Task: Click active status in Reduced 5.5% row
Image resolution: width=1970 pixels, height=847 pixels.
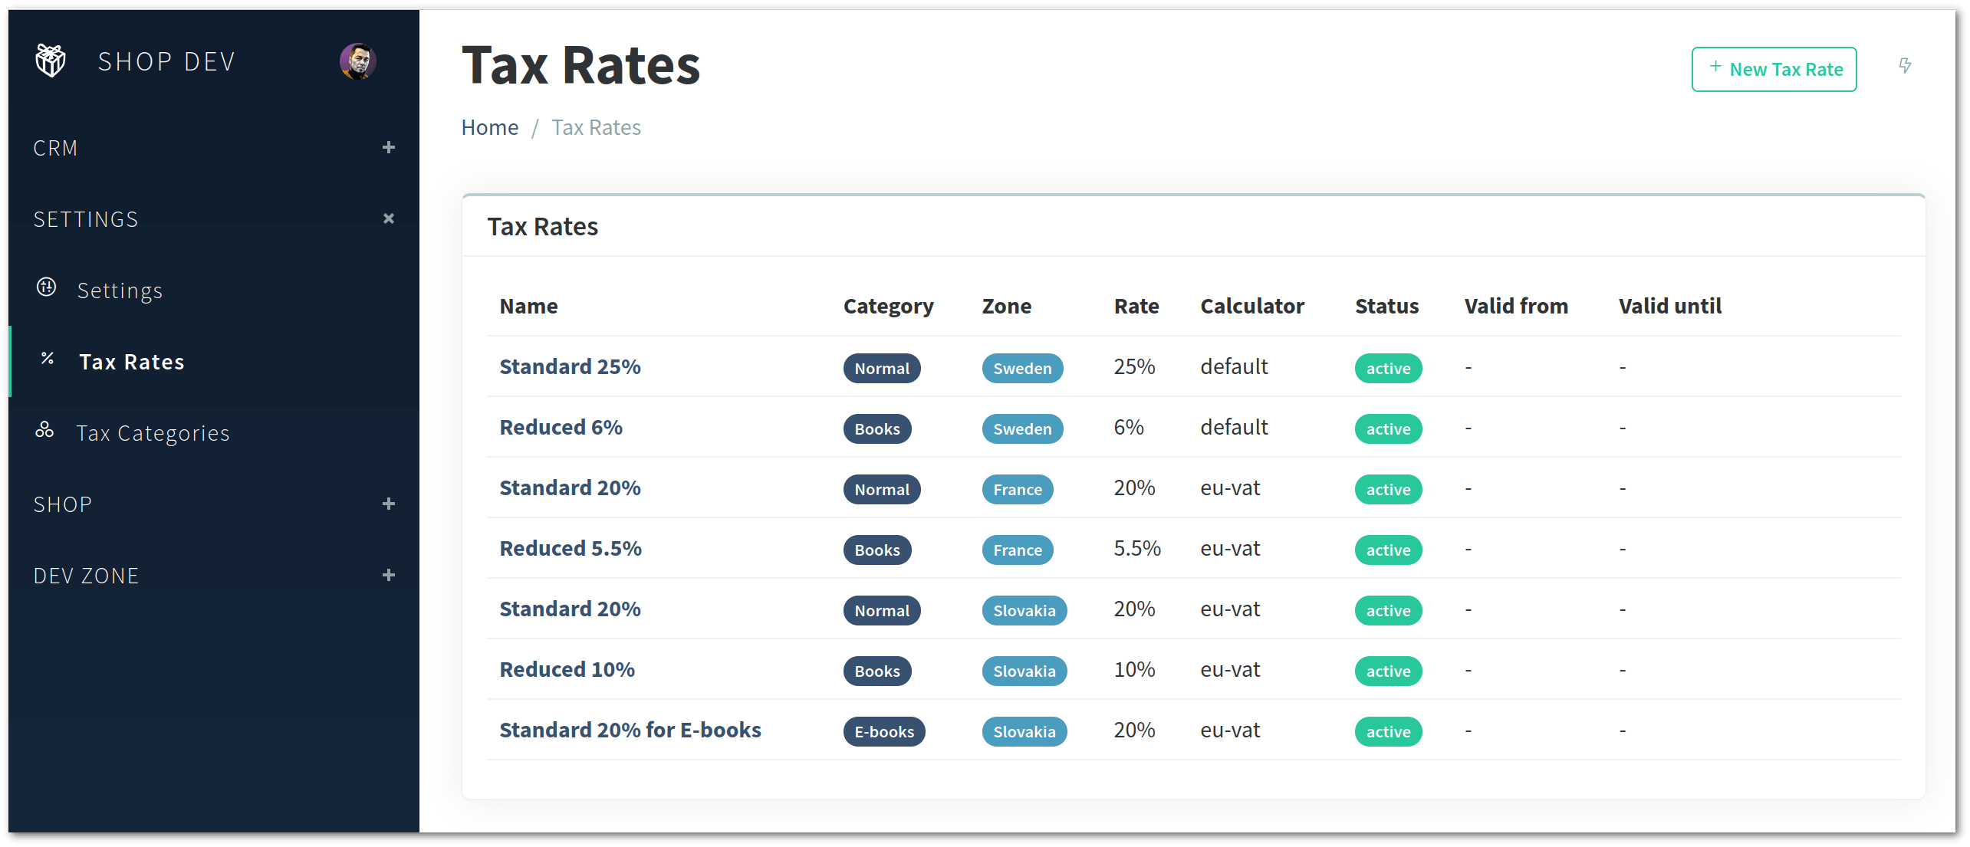Action: pos(1388,550)
